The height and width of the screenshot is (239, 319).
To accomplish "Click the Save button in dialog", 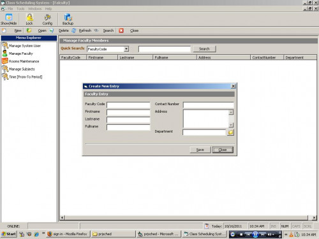I will pos(200,150).
